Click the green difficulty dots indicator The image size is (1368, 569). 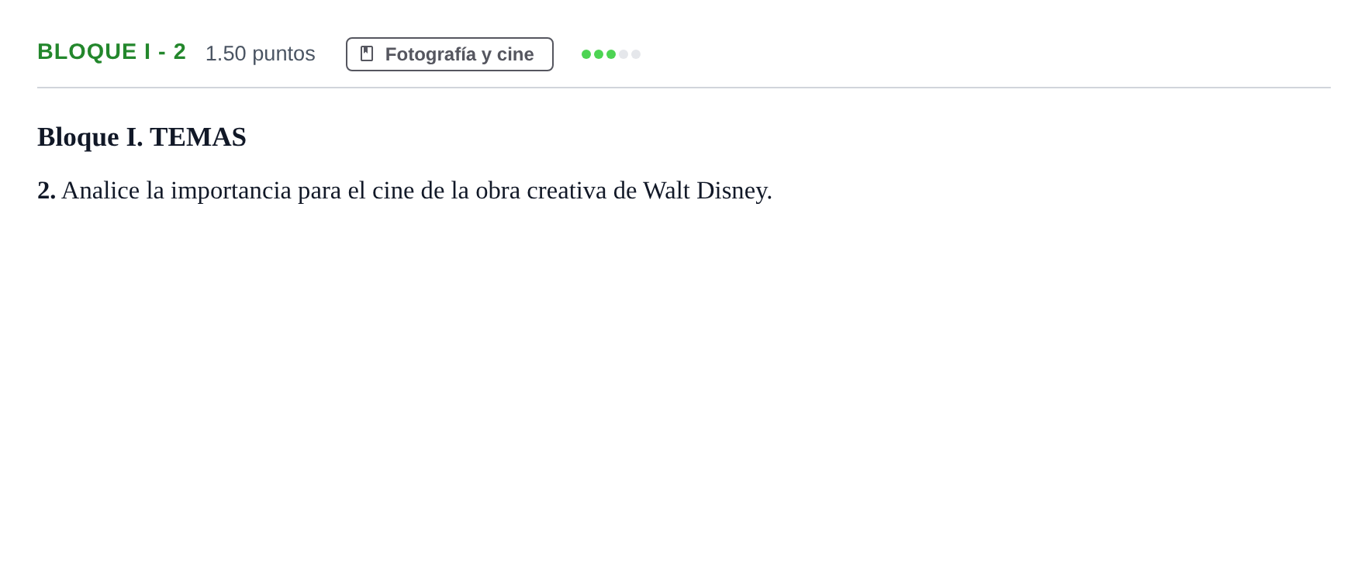click(611, 54)
